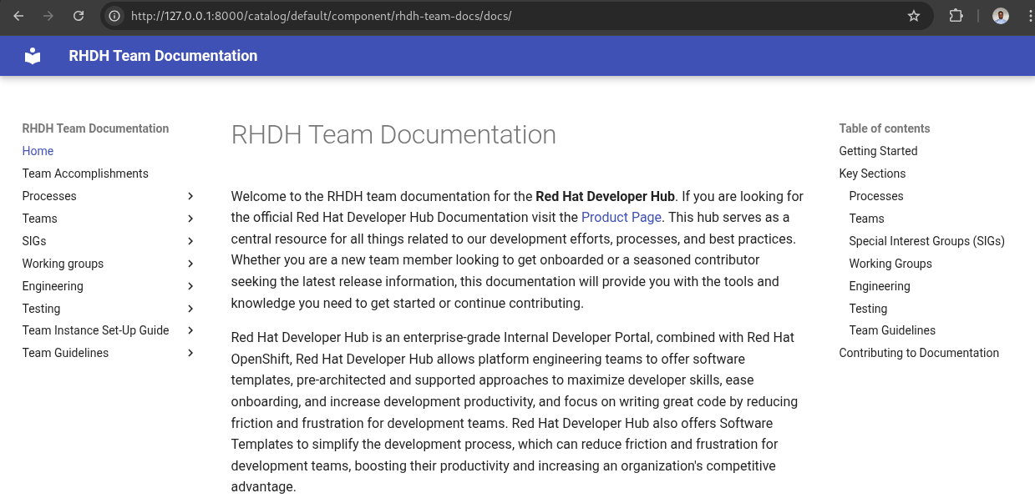Jump to Contributing to Documentation entry
This screenshot has width=1035, height=503.
click(x=919, y=353)
